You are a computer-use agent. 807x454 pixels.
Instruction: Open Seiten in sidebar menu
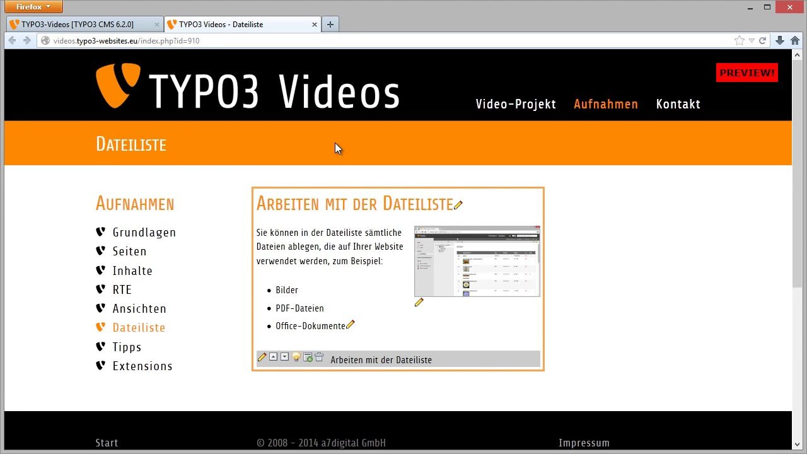point(129,252)
